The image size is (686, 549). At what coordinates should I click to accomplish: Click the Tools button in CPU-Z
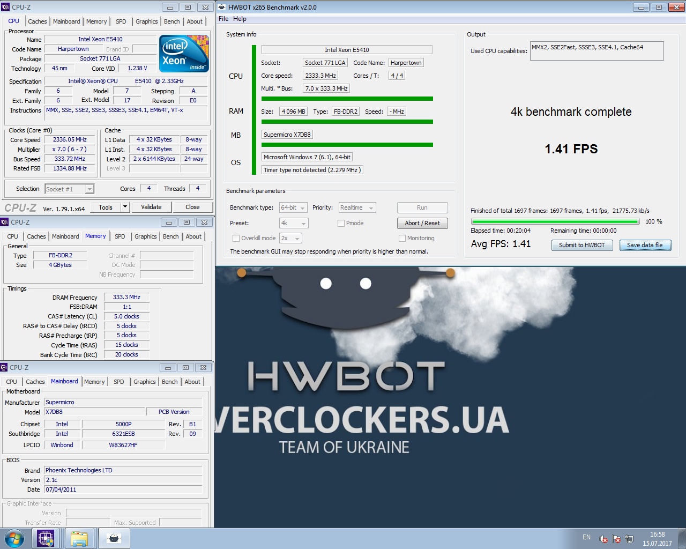point(106,207)
